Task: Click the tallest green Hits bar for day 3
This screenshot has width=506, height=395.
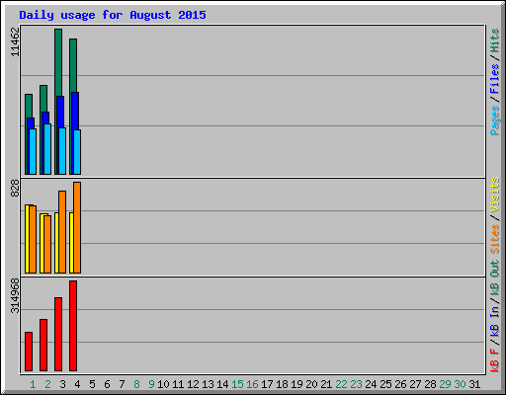Action: (58, 62)
